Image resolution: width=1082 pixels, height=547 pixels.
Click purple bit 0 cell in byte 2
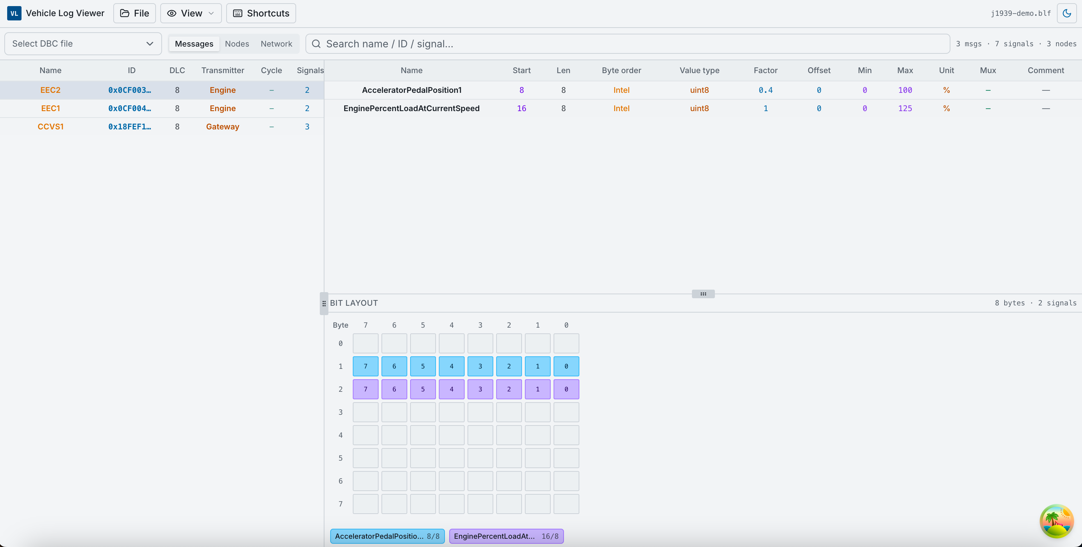pos(566,390)
